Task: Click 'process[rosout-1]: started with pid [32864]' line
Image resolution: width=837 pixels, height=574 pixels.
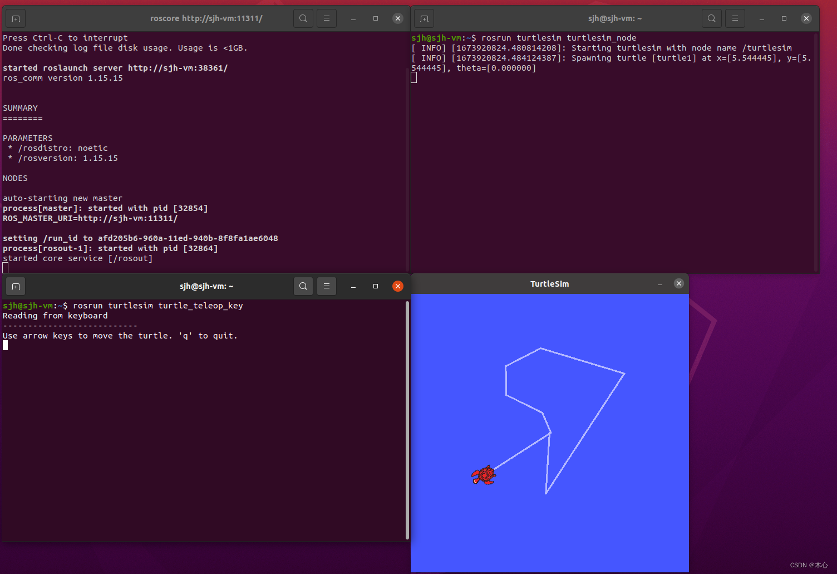Action: point(110,248)
